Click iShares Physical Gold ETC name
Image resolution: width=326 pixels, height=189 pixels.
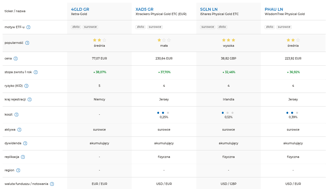pos(219,14)
